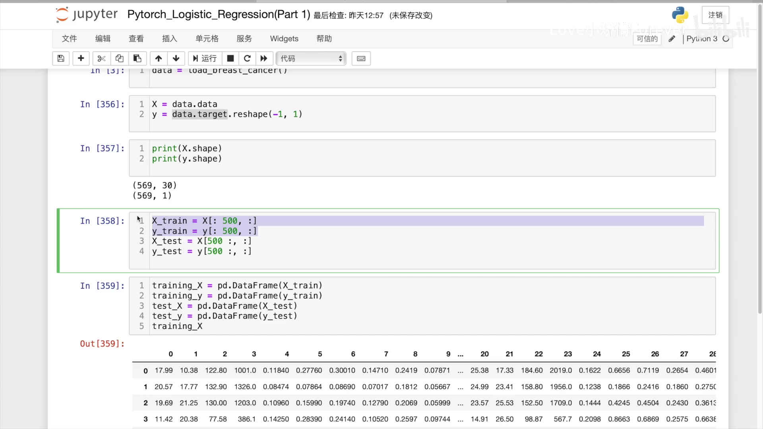Click the pencil edit mode icon
Image resolution: width=763 pixels, height=429 pixels.
pyautogui.click(x=672, y=39)
